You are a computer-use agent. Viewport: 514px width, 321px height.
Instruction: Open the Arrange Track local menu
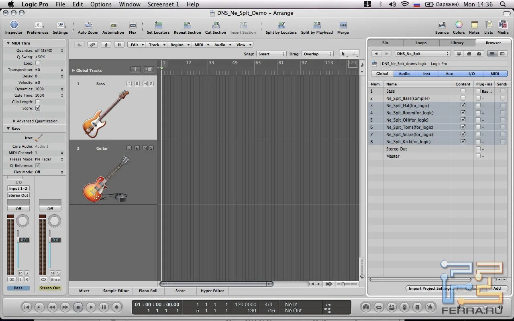tap(156, 45)
